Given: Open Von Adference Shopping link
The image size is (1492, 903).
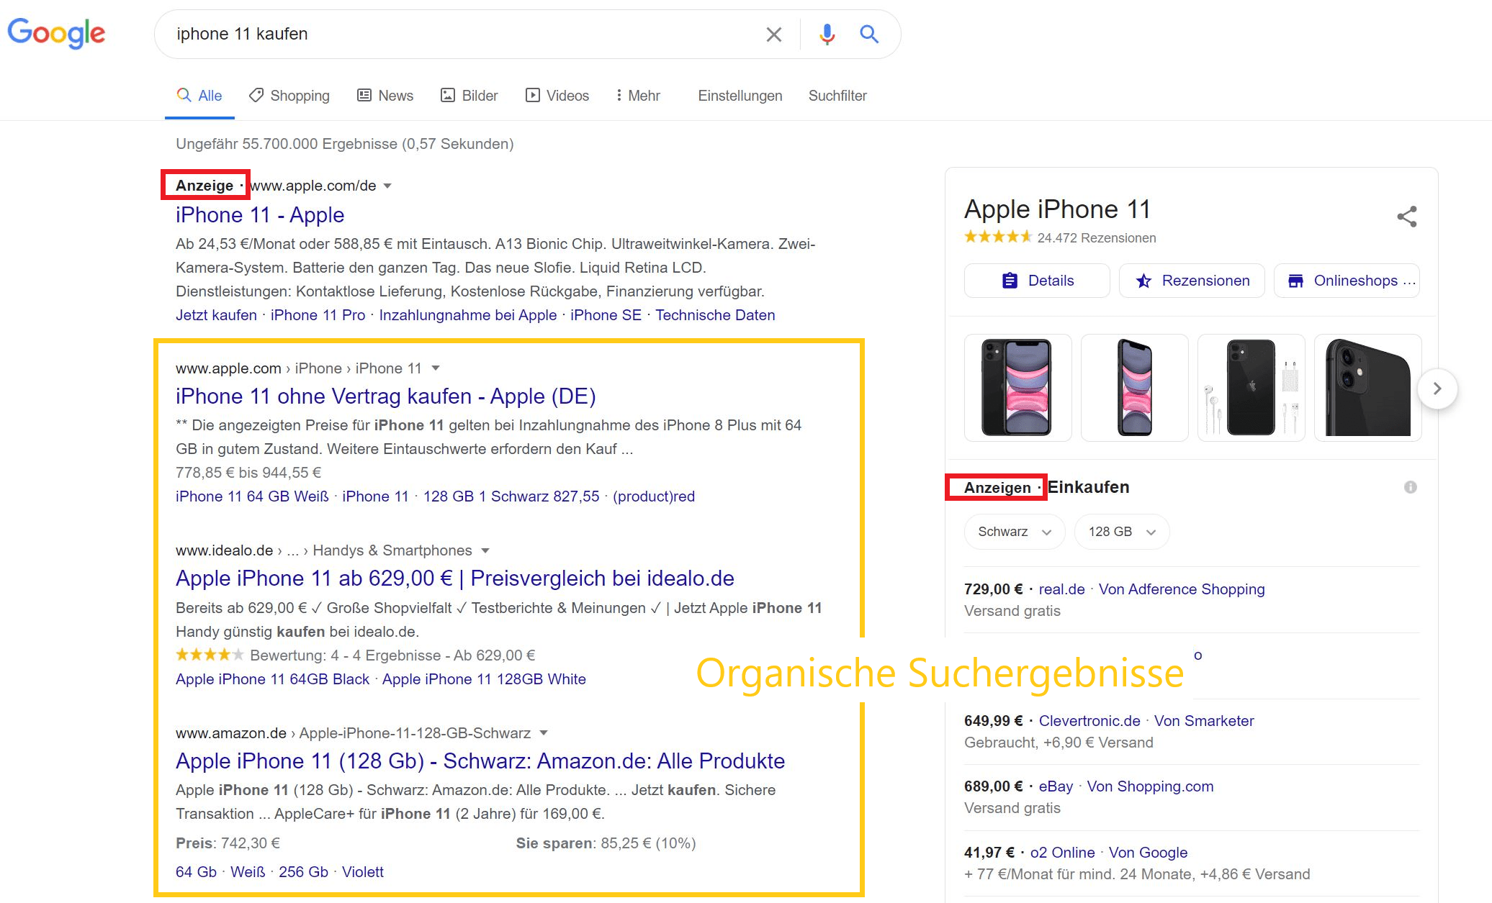Looking at the screenshot, I should point(1182,589).
